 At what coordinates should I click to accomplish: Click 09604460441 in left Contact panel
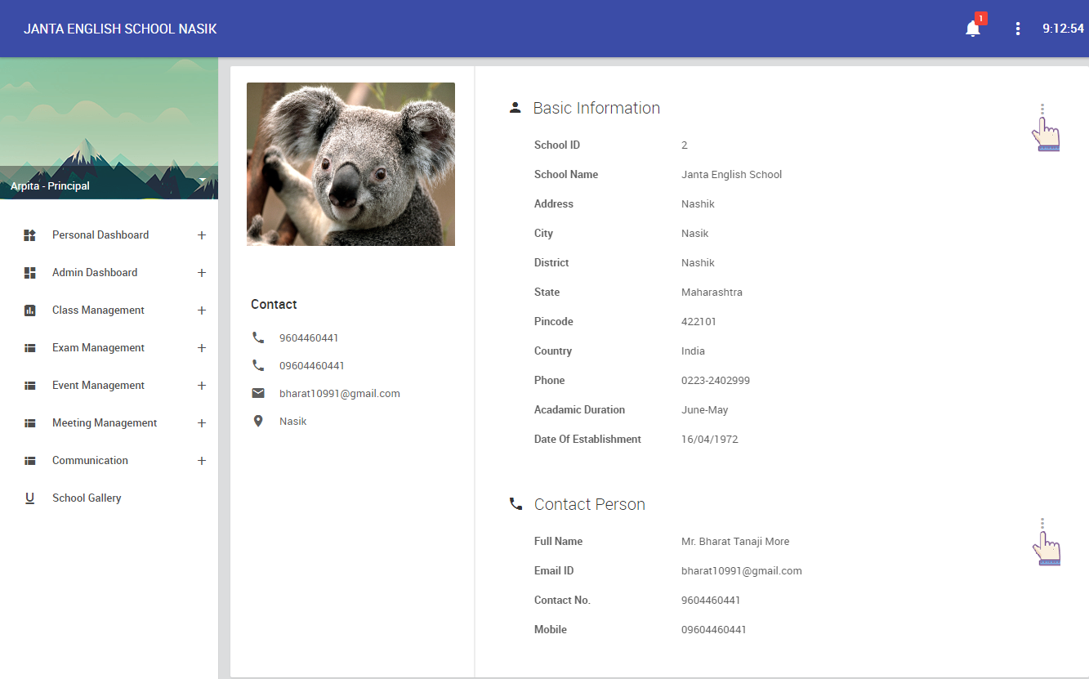tap(312, 365)
